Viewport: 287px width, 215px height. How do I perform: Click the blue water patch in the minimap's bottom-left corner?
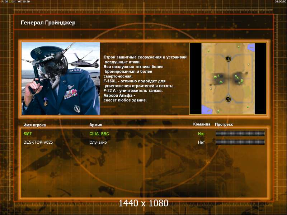pyautogui.click(x=207, y=110)
